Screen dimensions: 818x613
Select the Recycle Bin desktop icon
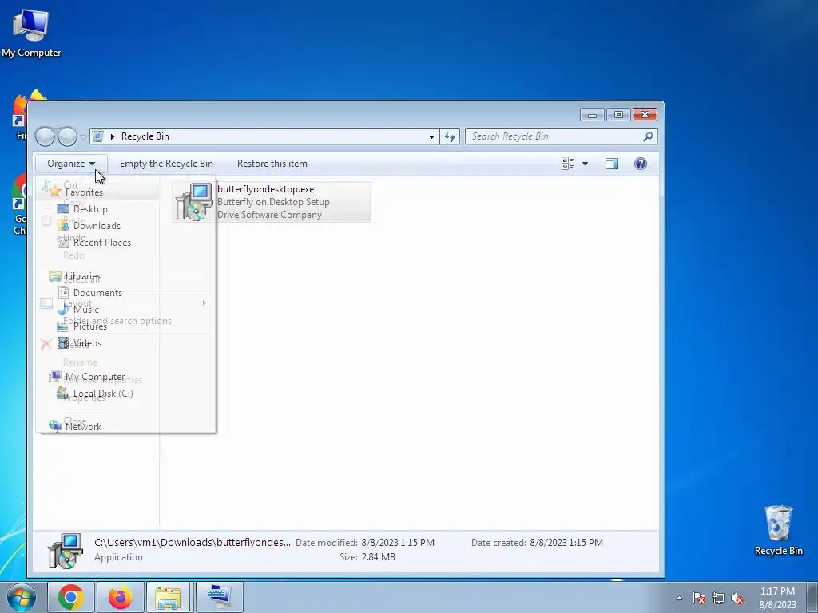[x=778, y=531]
